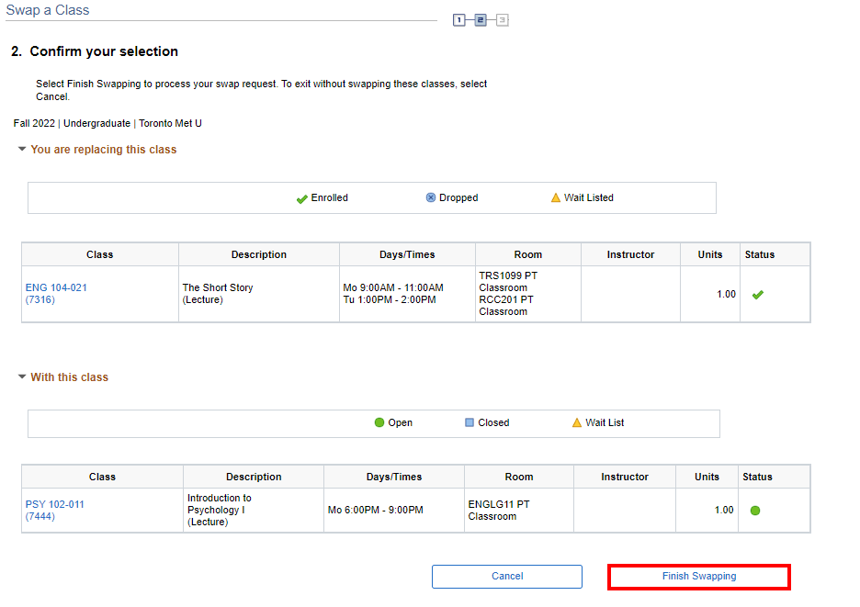Select step 2 in the progress indicator

(481, 19)
